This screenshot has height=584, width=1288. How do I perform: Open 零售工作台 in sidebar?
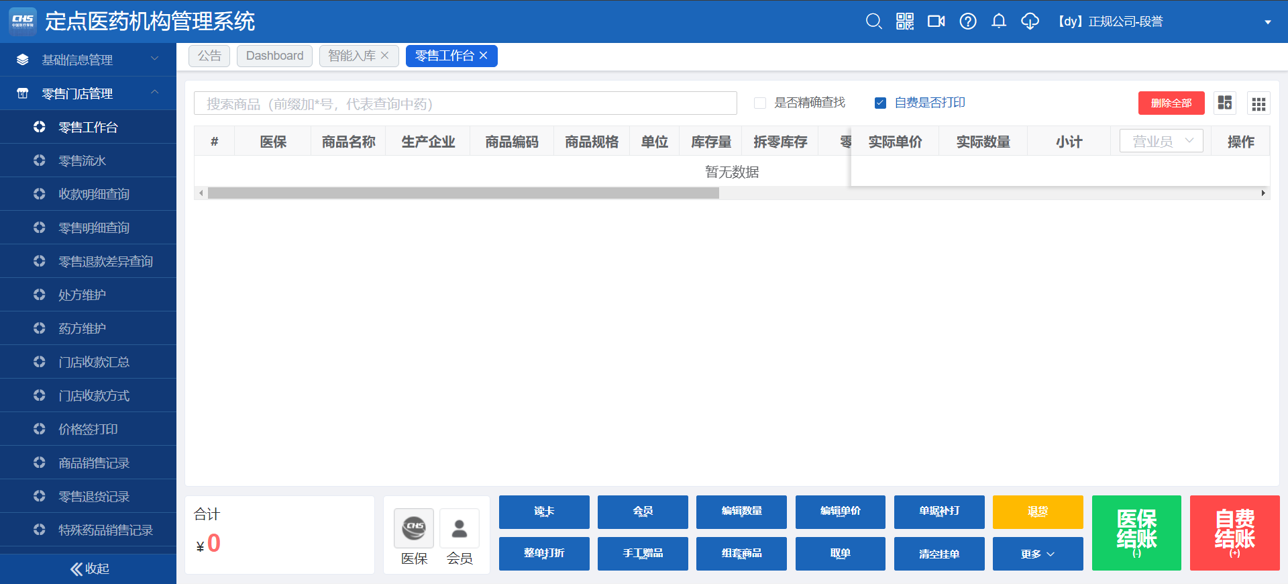point(88,127)
